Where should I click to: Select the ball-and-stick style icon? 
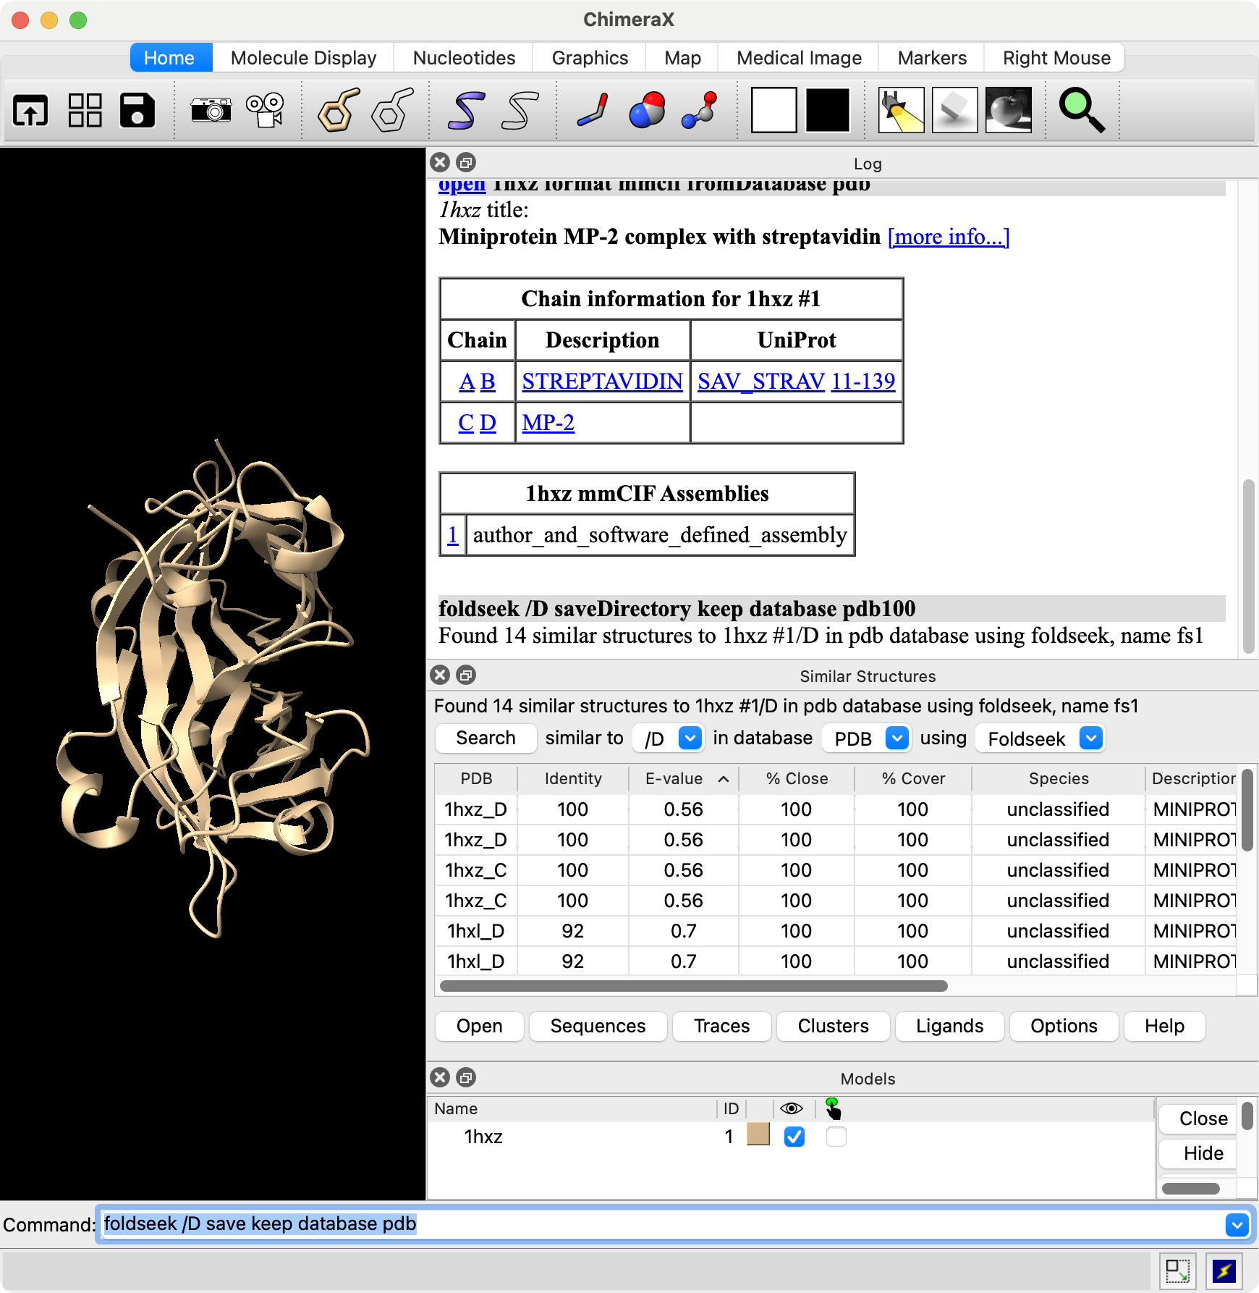click(700, 110)
